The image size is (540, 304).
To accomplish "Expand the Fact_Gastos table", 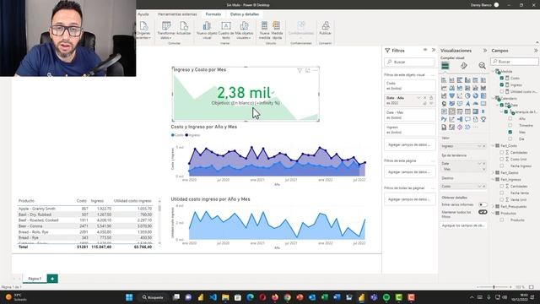I will pyautogui.click(x=493, y=172).
